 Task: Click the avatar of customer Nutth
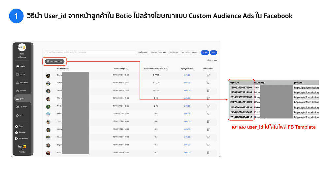48,107
